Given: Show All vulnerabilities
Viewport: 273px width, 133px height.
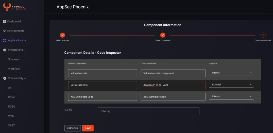Looking at the screenshot, I should coord(10,88).
